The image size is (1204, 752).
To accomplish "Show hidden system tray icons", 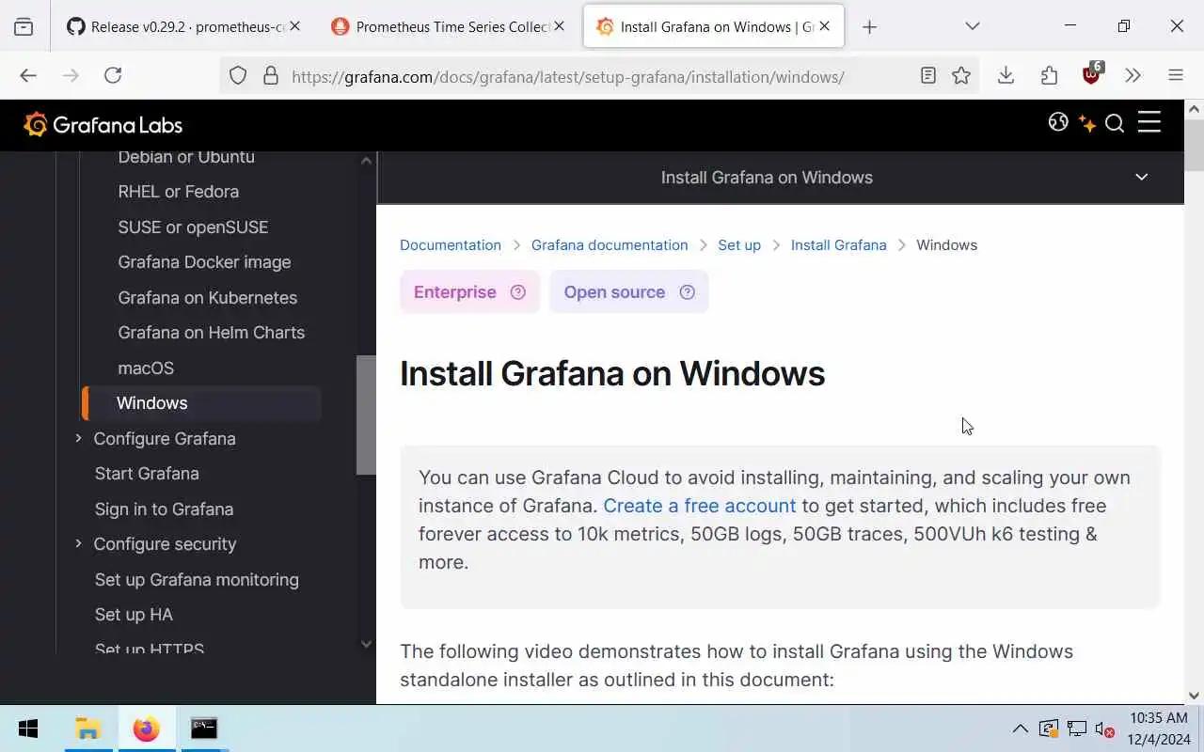I will click(x=1020, y=728).
